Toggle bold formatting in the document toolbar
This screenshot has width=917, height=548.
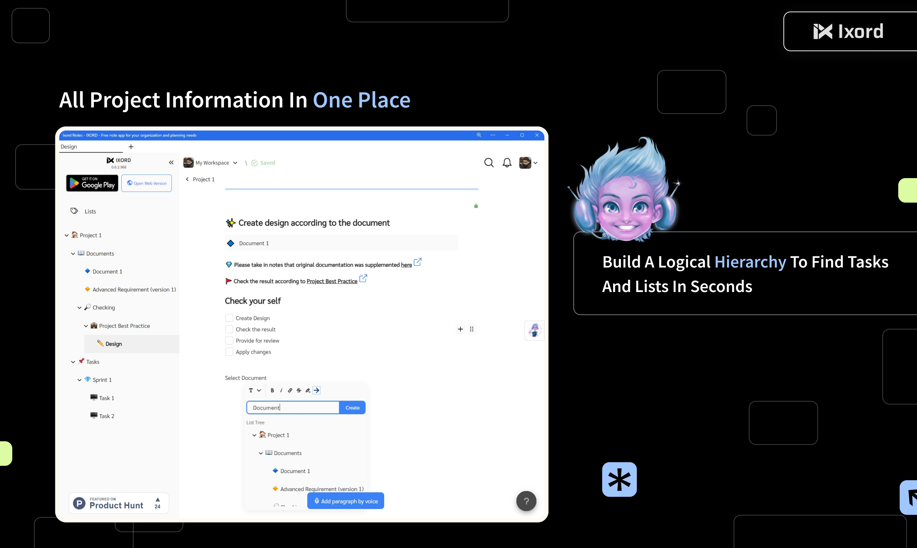(272, 390)
